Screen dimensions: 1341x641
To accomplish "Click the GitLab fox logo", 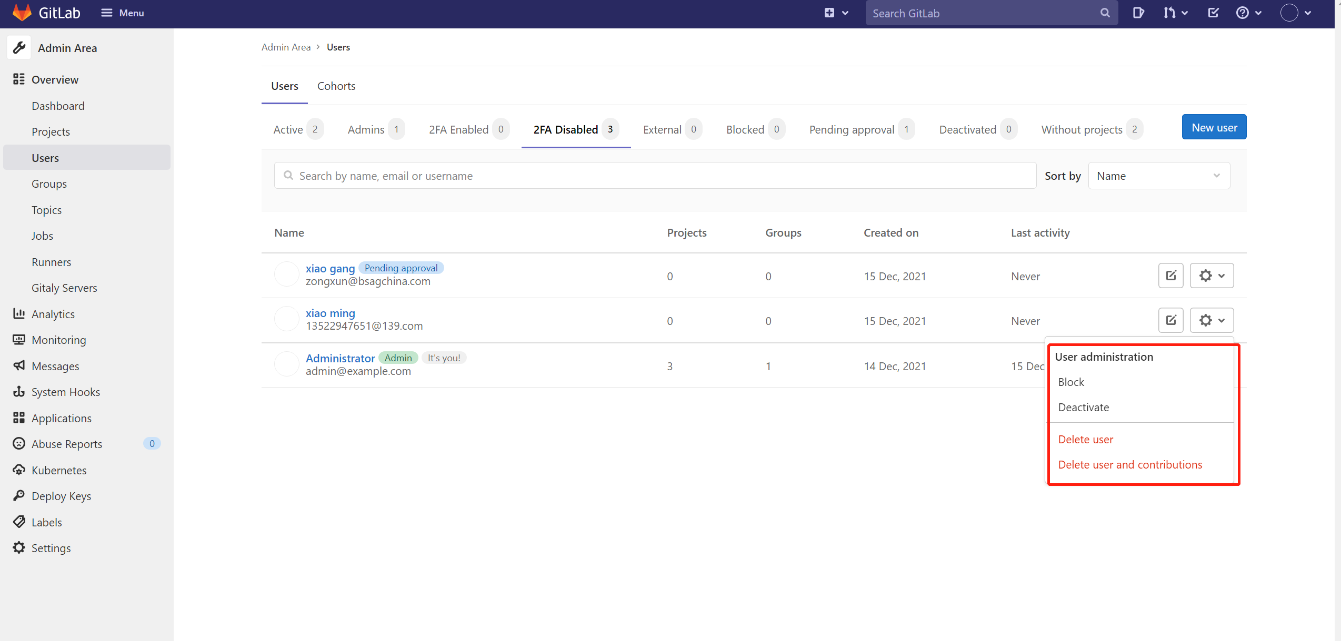I will point(22,13).
